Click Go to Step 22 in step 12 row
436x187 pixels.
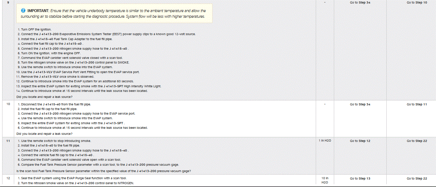pyautogui.click(x=416, y=178)
